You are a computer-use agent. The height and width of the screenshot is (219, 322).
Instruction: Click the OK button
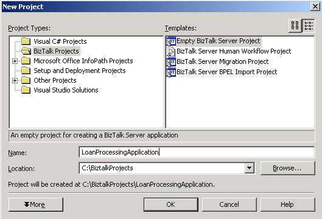171,204
